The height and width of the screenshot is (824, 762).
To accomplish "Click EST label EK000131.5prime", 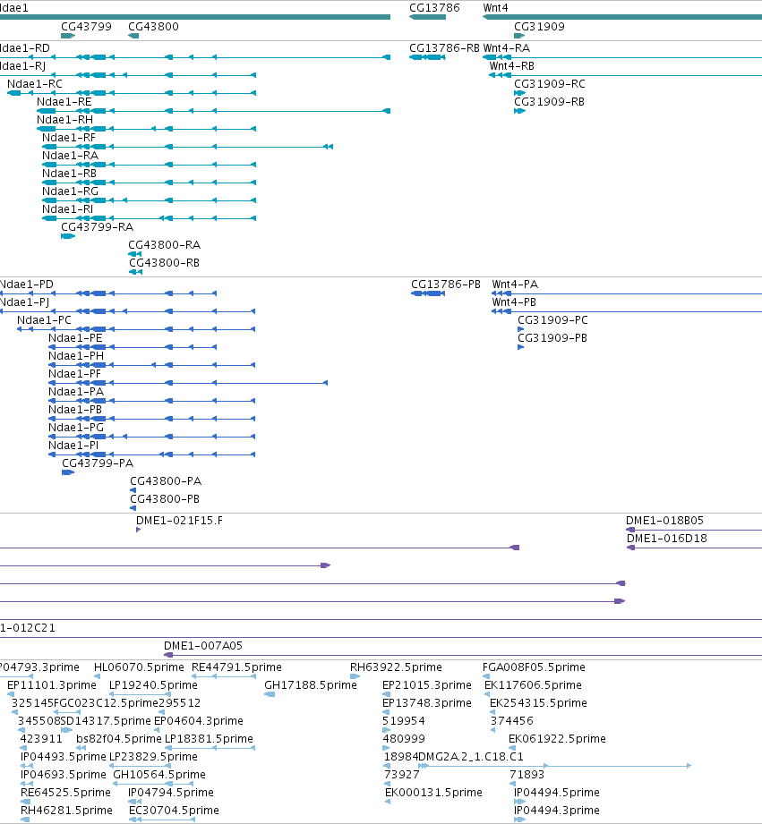I will point(434,792).
